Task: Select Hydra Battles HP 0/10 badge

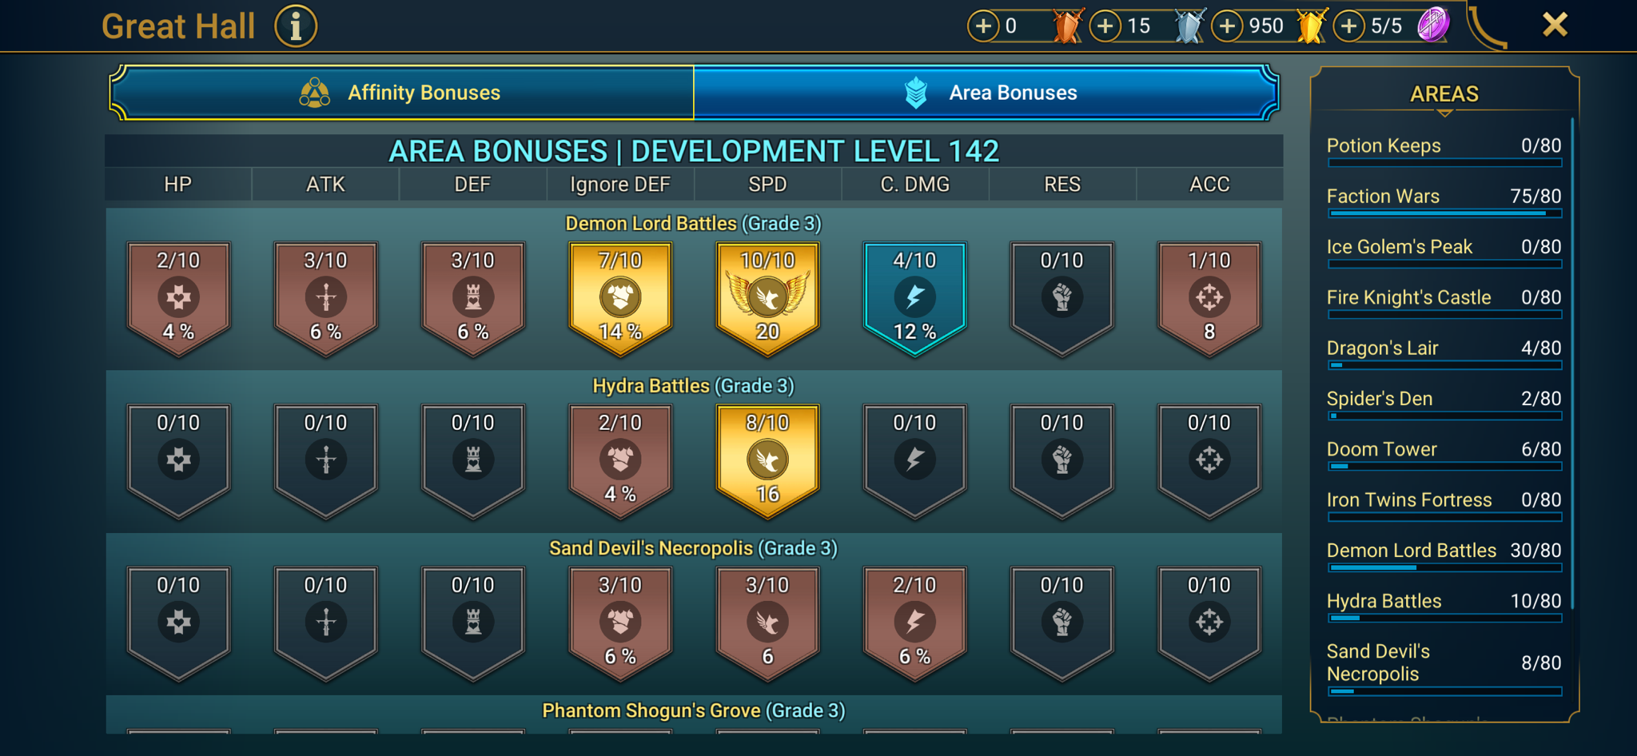Action: pyautogui.click(x=178, y=460)
